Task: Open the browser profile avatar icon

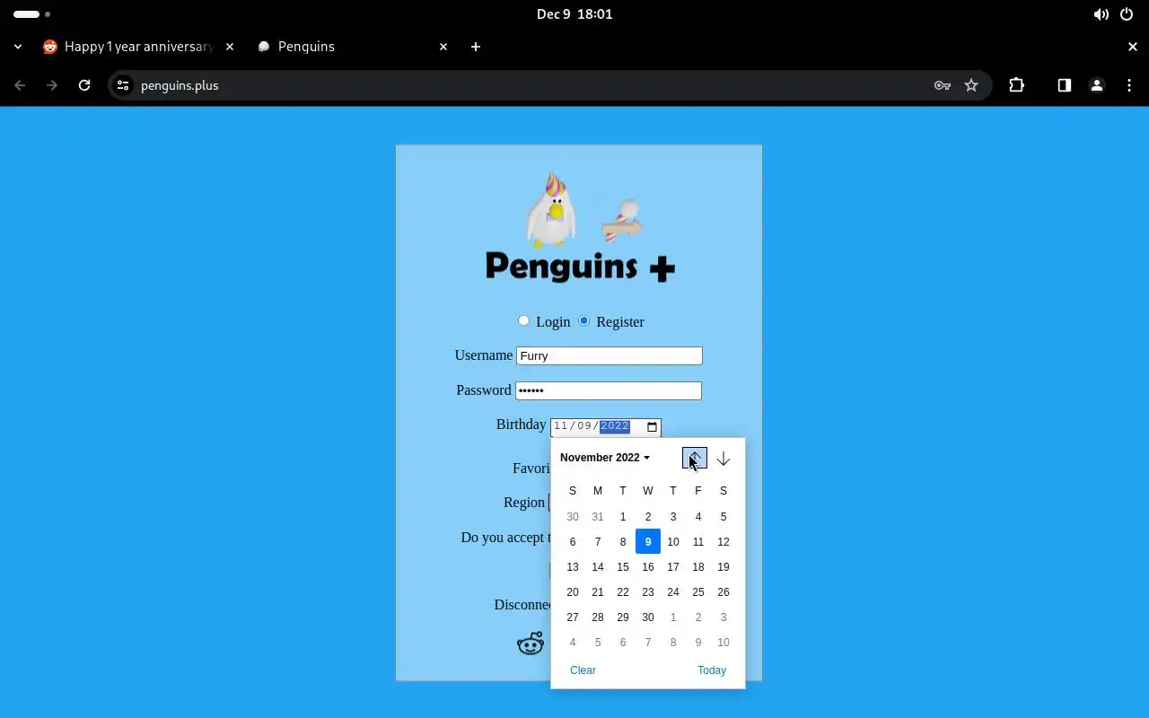Action: click(x=1096, y=85)
